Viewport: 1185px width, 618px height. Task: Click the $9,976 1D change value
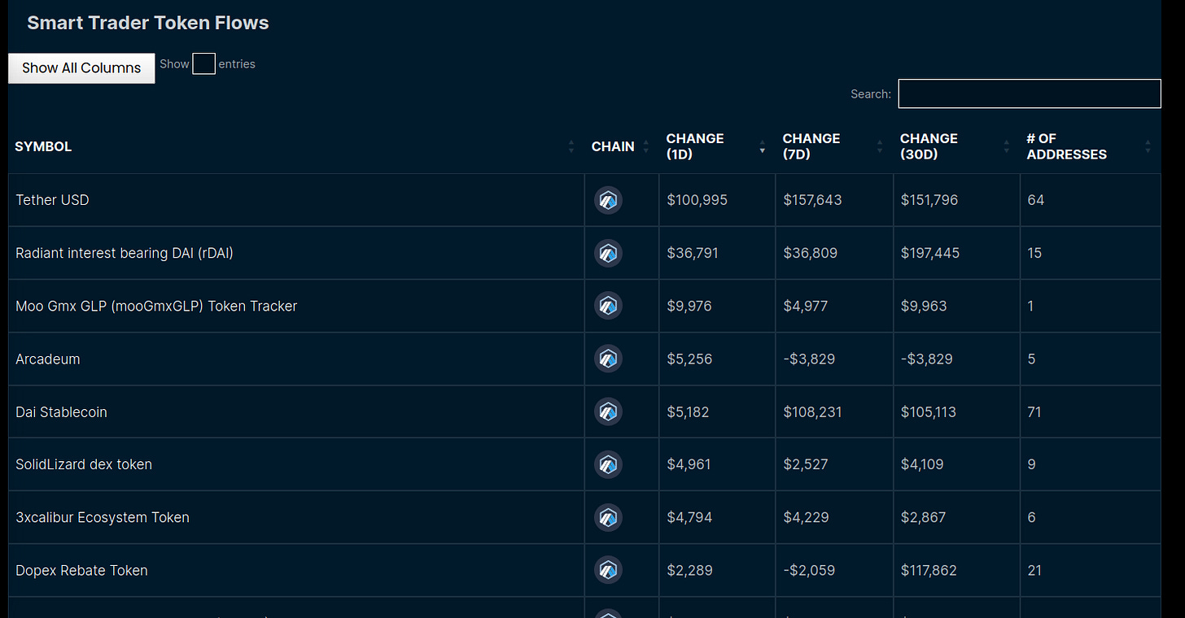coord(689,306)
